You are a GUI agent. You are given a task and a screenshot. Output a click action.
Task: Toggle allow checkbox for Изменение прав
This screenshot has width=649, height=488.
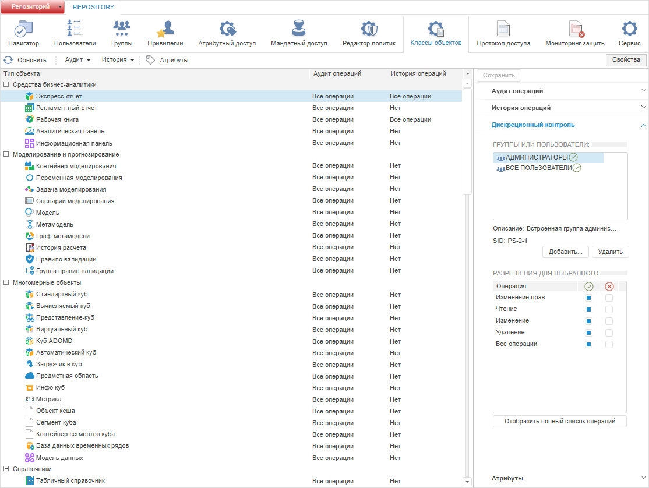coord(589,298)
